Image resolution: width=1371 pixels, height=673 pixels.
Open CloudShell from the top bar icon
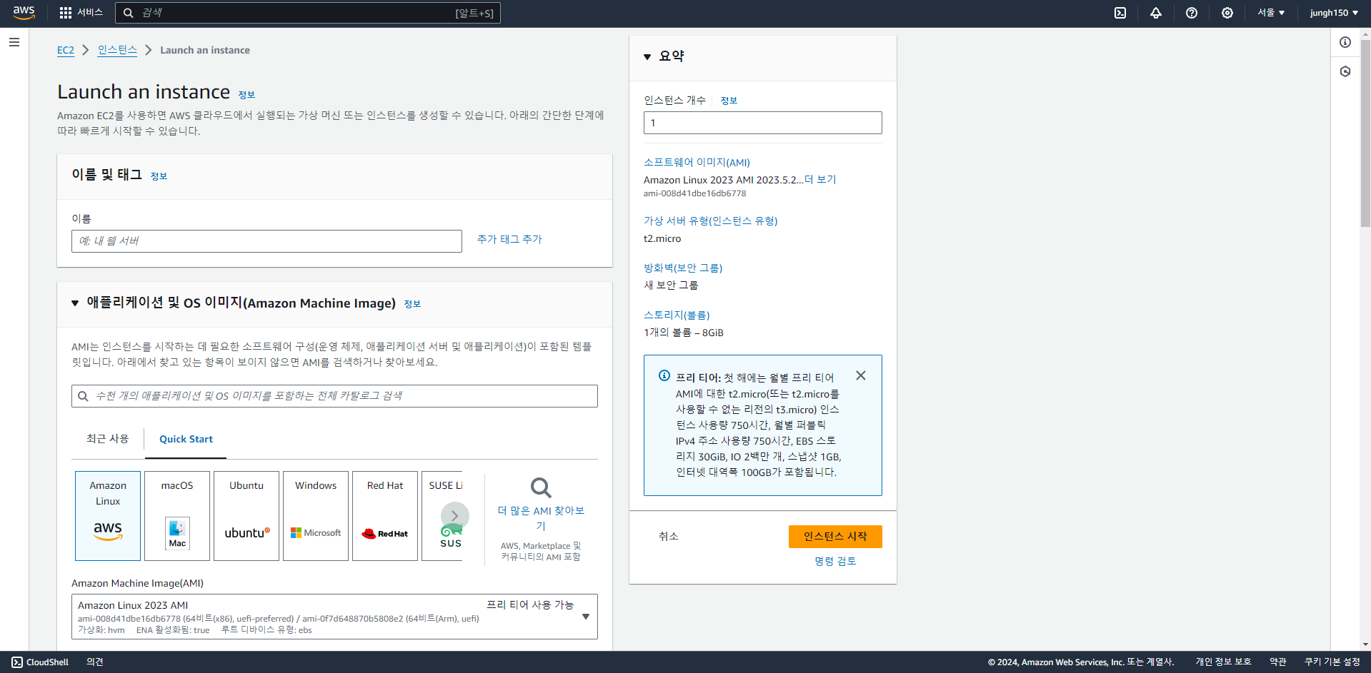pos(1120,13)
